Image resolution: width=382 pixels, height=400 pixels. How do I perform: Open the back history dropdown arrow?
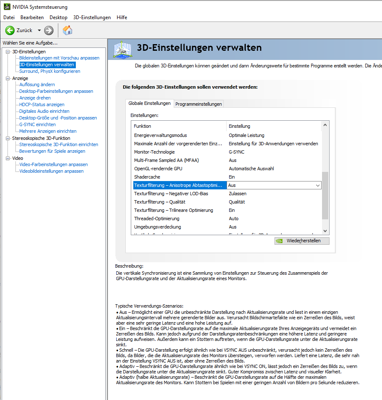(x=39, y=30)
